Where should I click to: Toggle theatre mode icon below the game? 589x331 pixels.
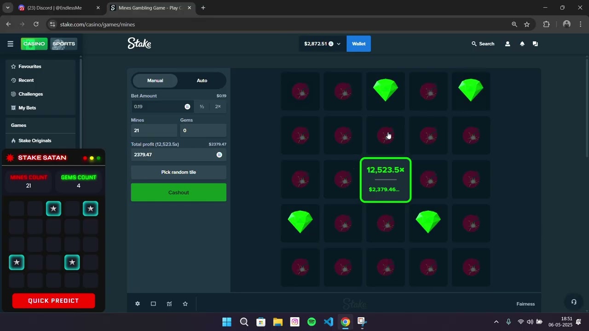click(x=153, y=304)
